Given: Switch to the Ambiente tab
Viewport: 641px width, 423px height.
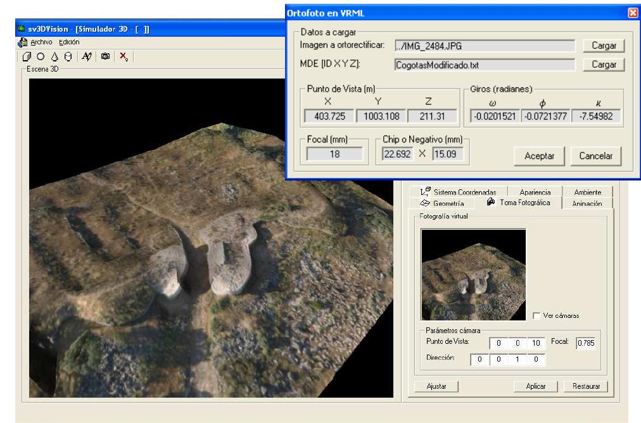Looking at the screenshot, I should click(x=587, y=192).
